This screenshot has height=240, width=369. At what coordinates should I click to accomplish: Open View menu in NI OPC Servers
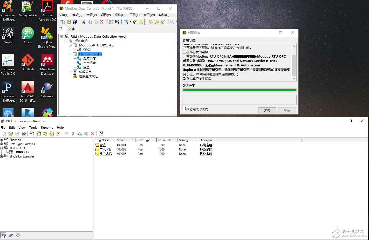[x=22, y=128]
